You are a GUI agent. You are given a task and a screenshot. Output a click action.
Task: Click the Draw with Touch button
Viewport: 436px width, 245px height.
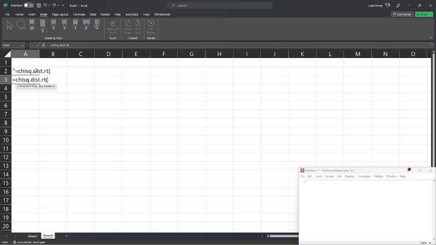tap(112, 27)
